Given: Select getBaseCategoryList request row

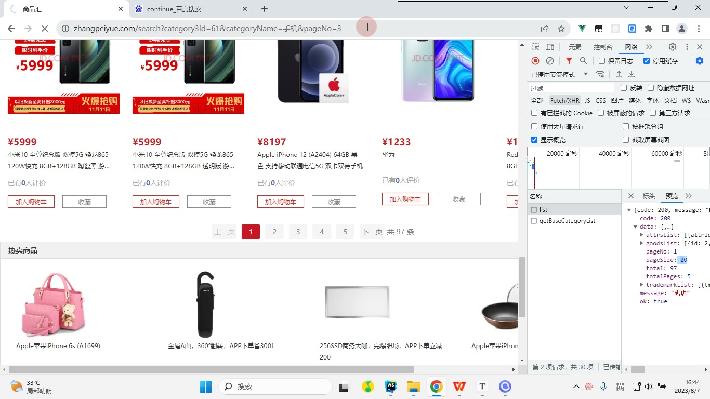Looking at the screenshot, I should [x=574, y=221].
